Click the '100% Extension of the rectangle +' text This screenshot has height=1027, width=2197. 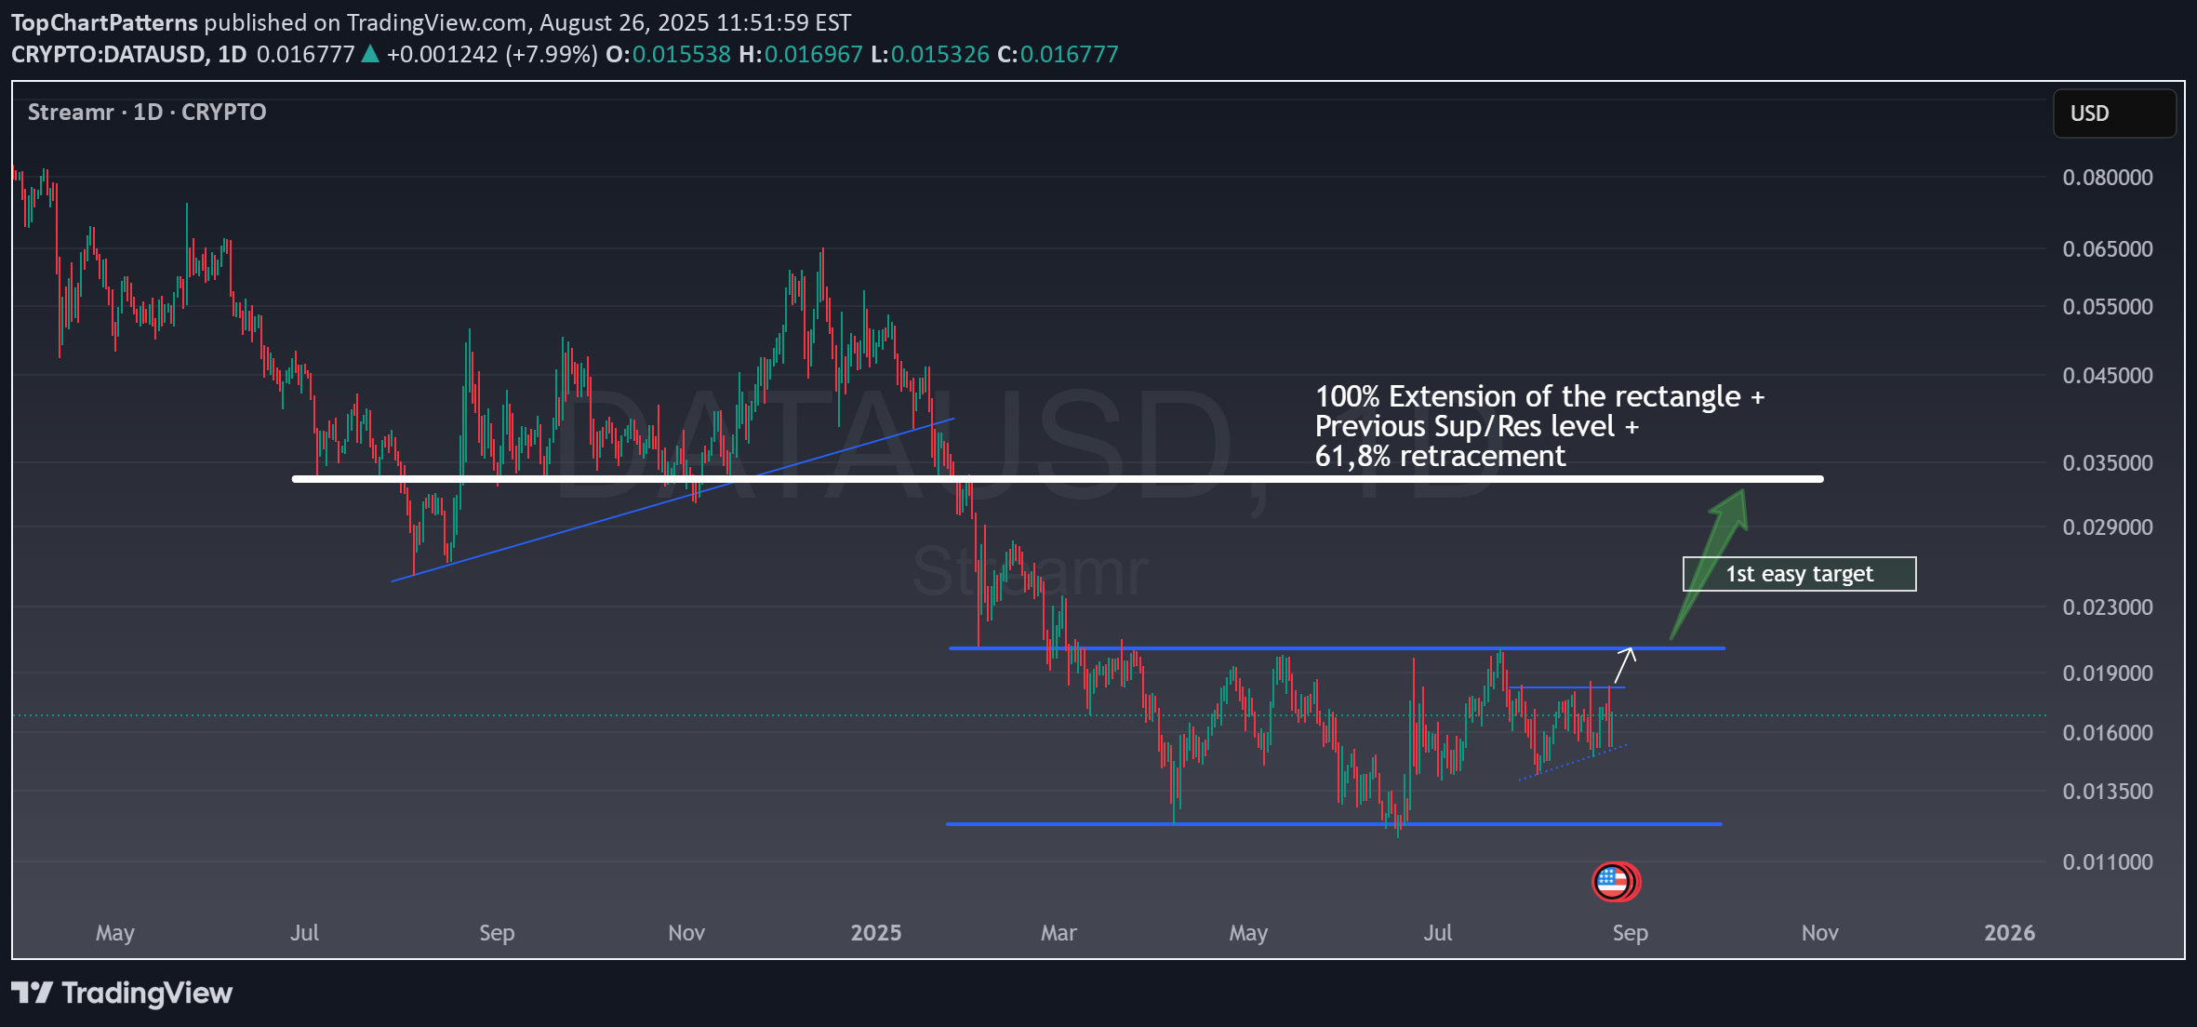coord(1539,397)
